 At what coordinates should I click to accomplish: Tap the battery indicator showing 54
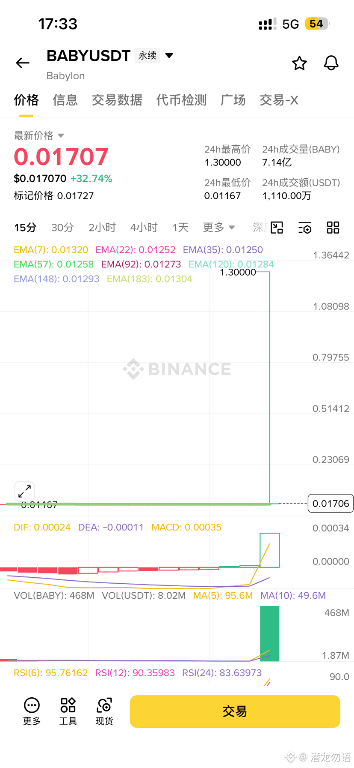click(317, 24)
